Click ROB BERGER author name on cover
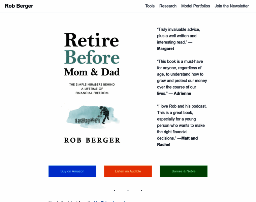This screenshot has width=256, height=202. click(x=92, y=140)
